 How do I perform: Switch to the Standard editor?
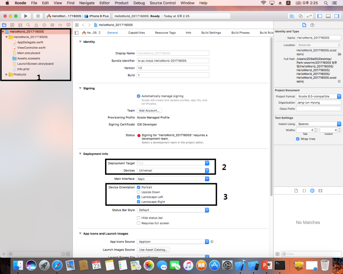[x=292, y=16]
